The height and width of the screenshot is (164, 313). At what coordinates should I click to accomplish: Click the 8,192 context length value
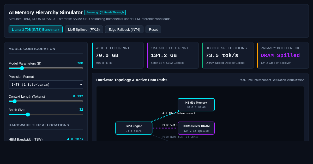78,96
